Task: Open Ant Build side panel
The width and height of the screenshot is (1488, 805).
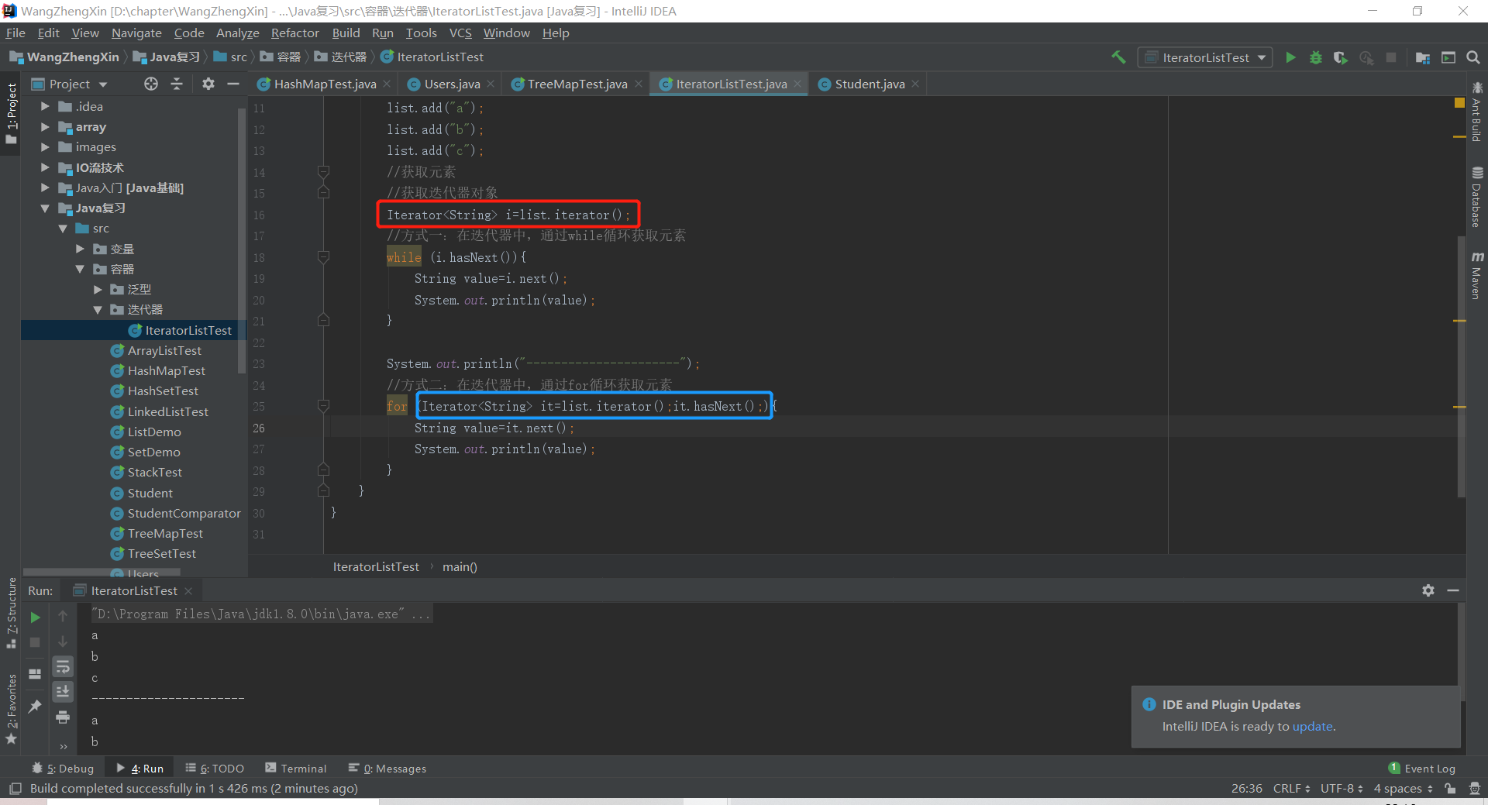Action: pyautogui.click(x=1476, y=112)
